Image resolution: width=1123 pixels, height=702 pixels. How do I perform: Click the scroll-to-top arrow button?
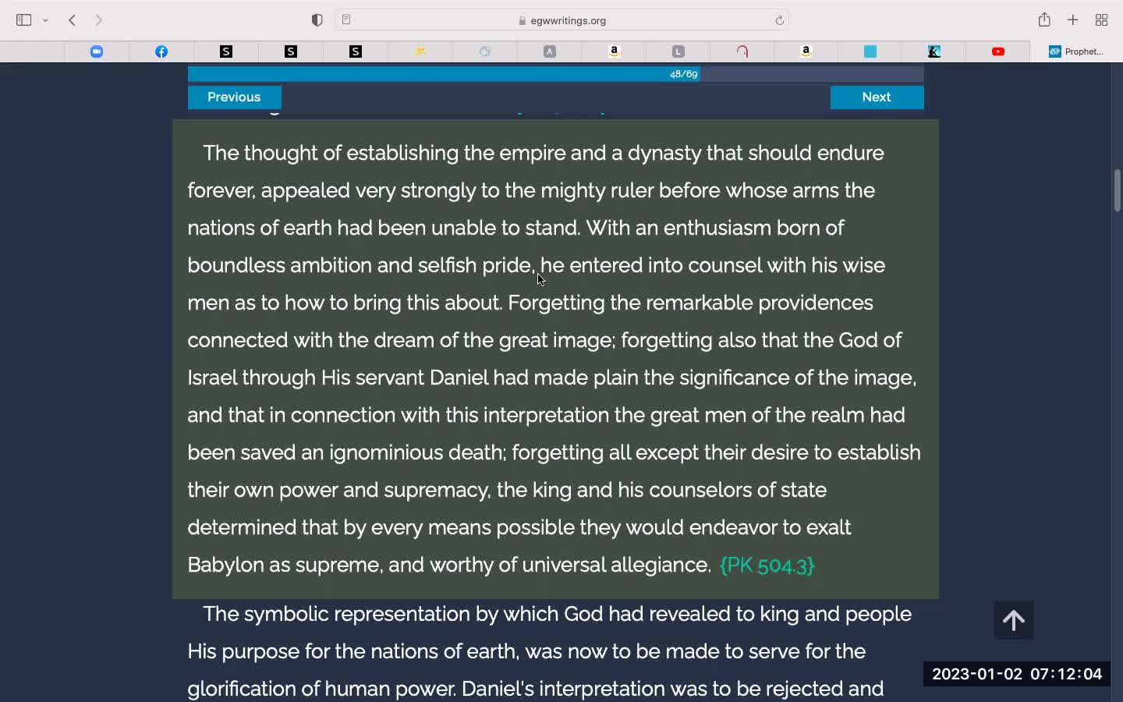point(1014,620)
